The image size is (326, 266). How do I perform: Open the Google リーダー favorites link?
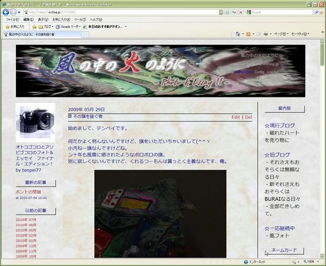point(68,27)
